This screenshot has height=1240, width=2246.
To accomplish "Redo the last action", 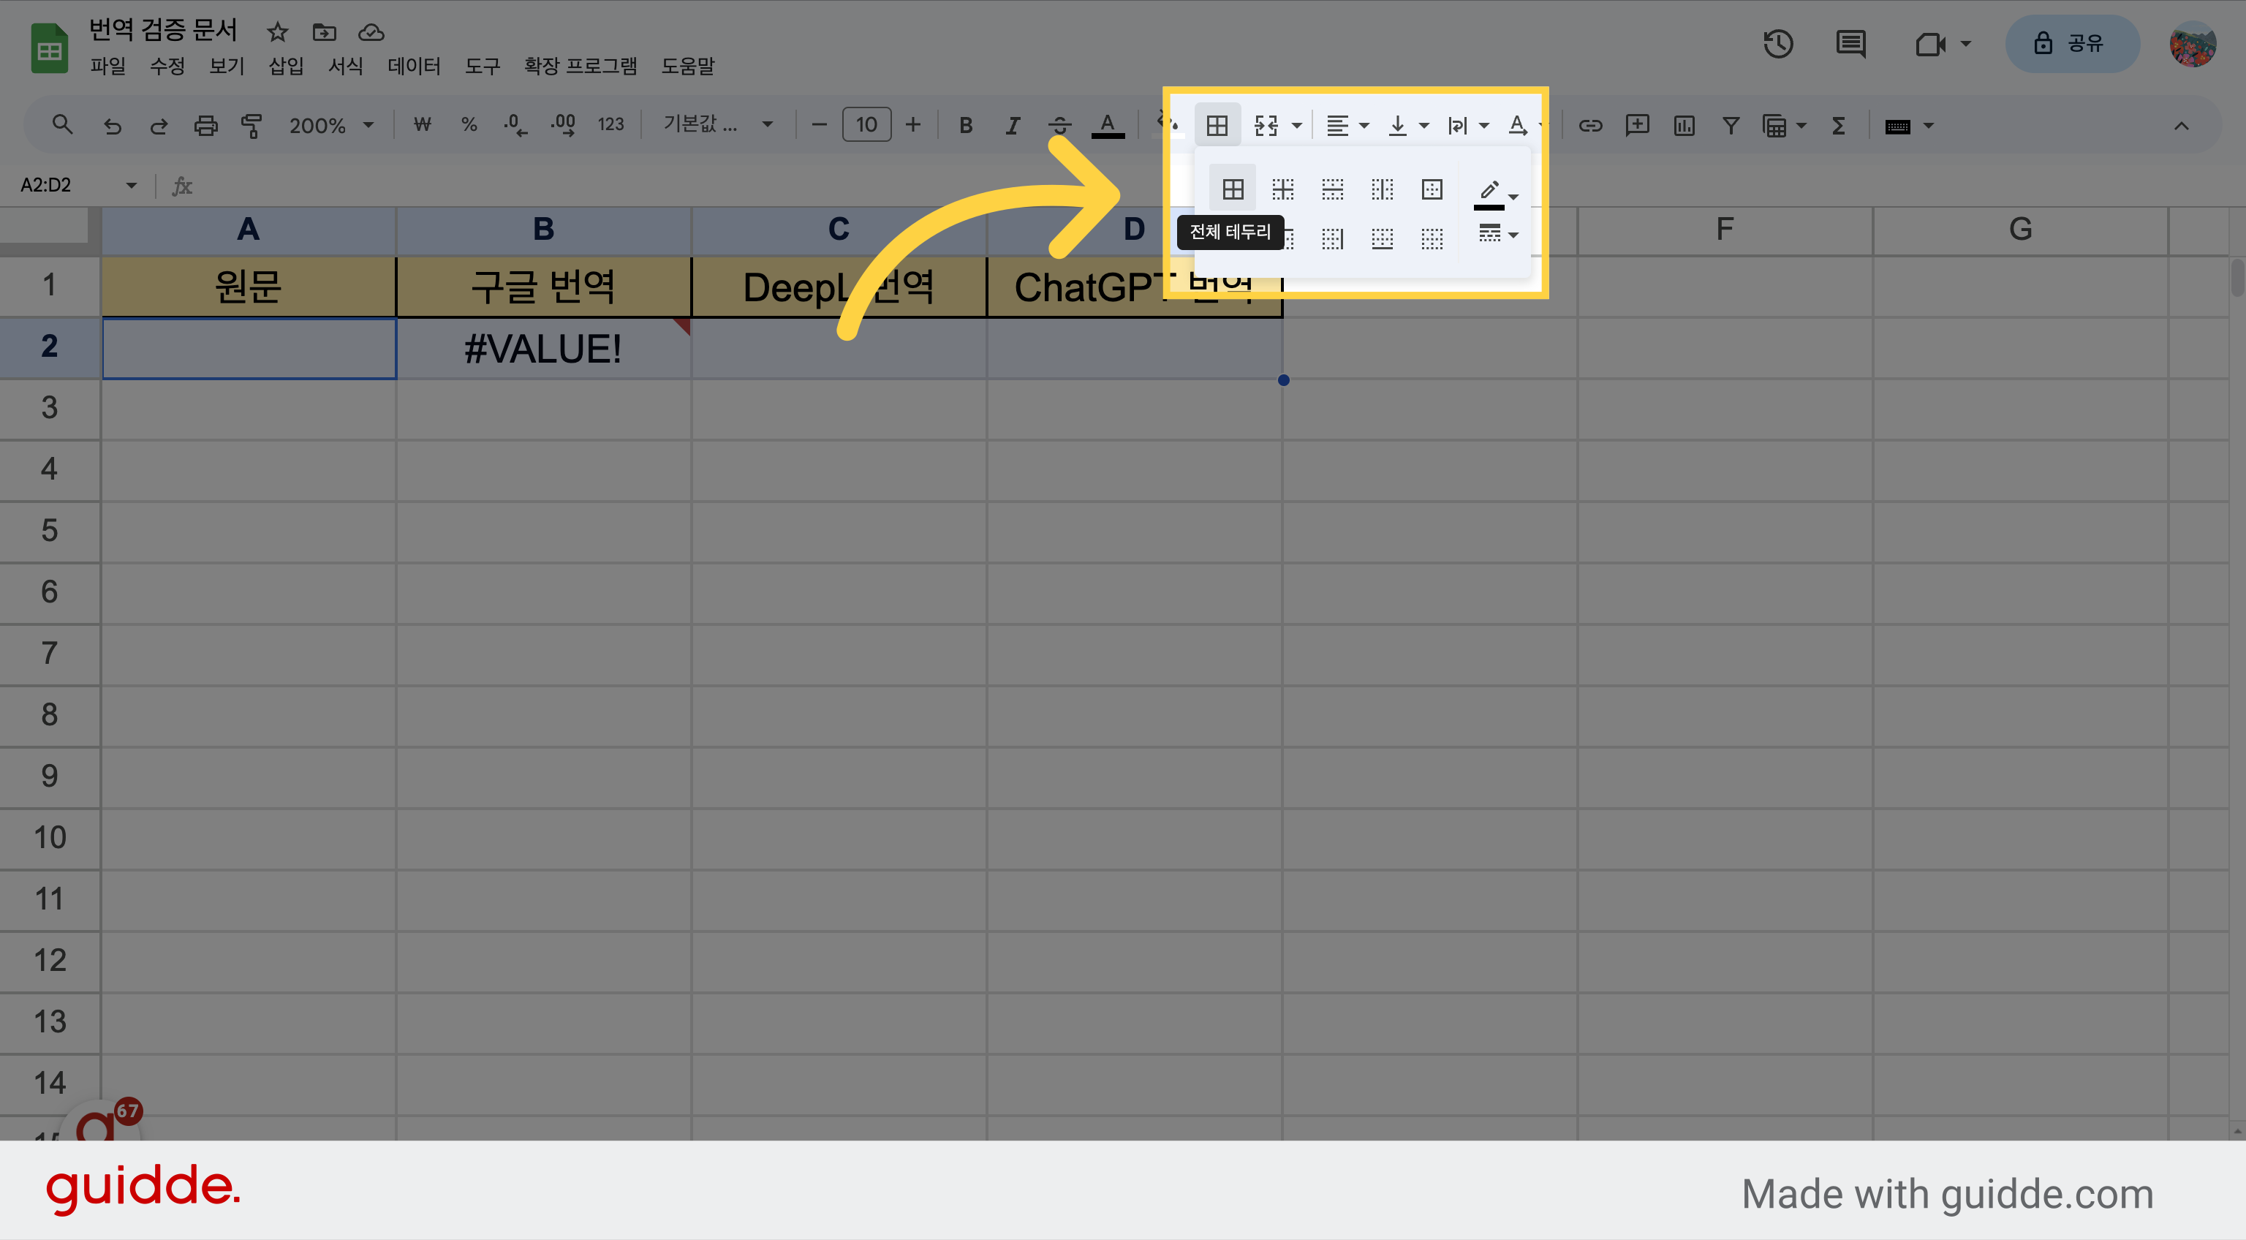I will (159, 126).
